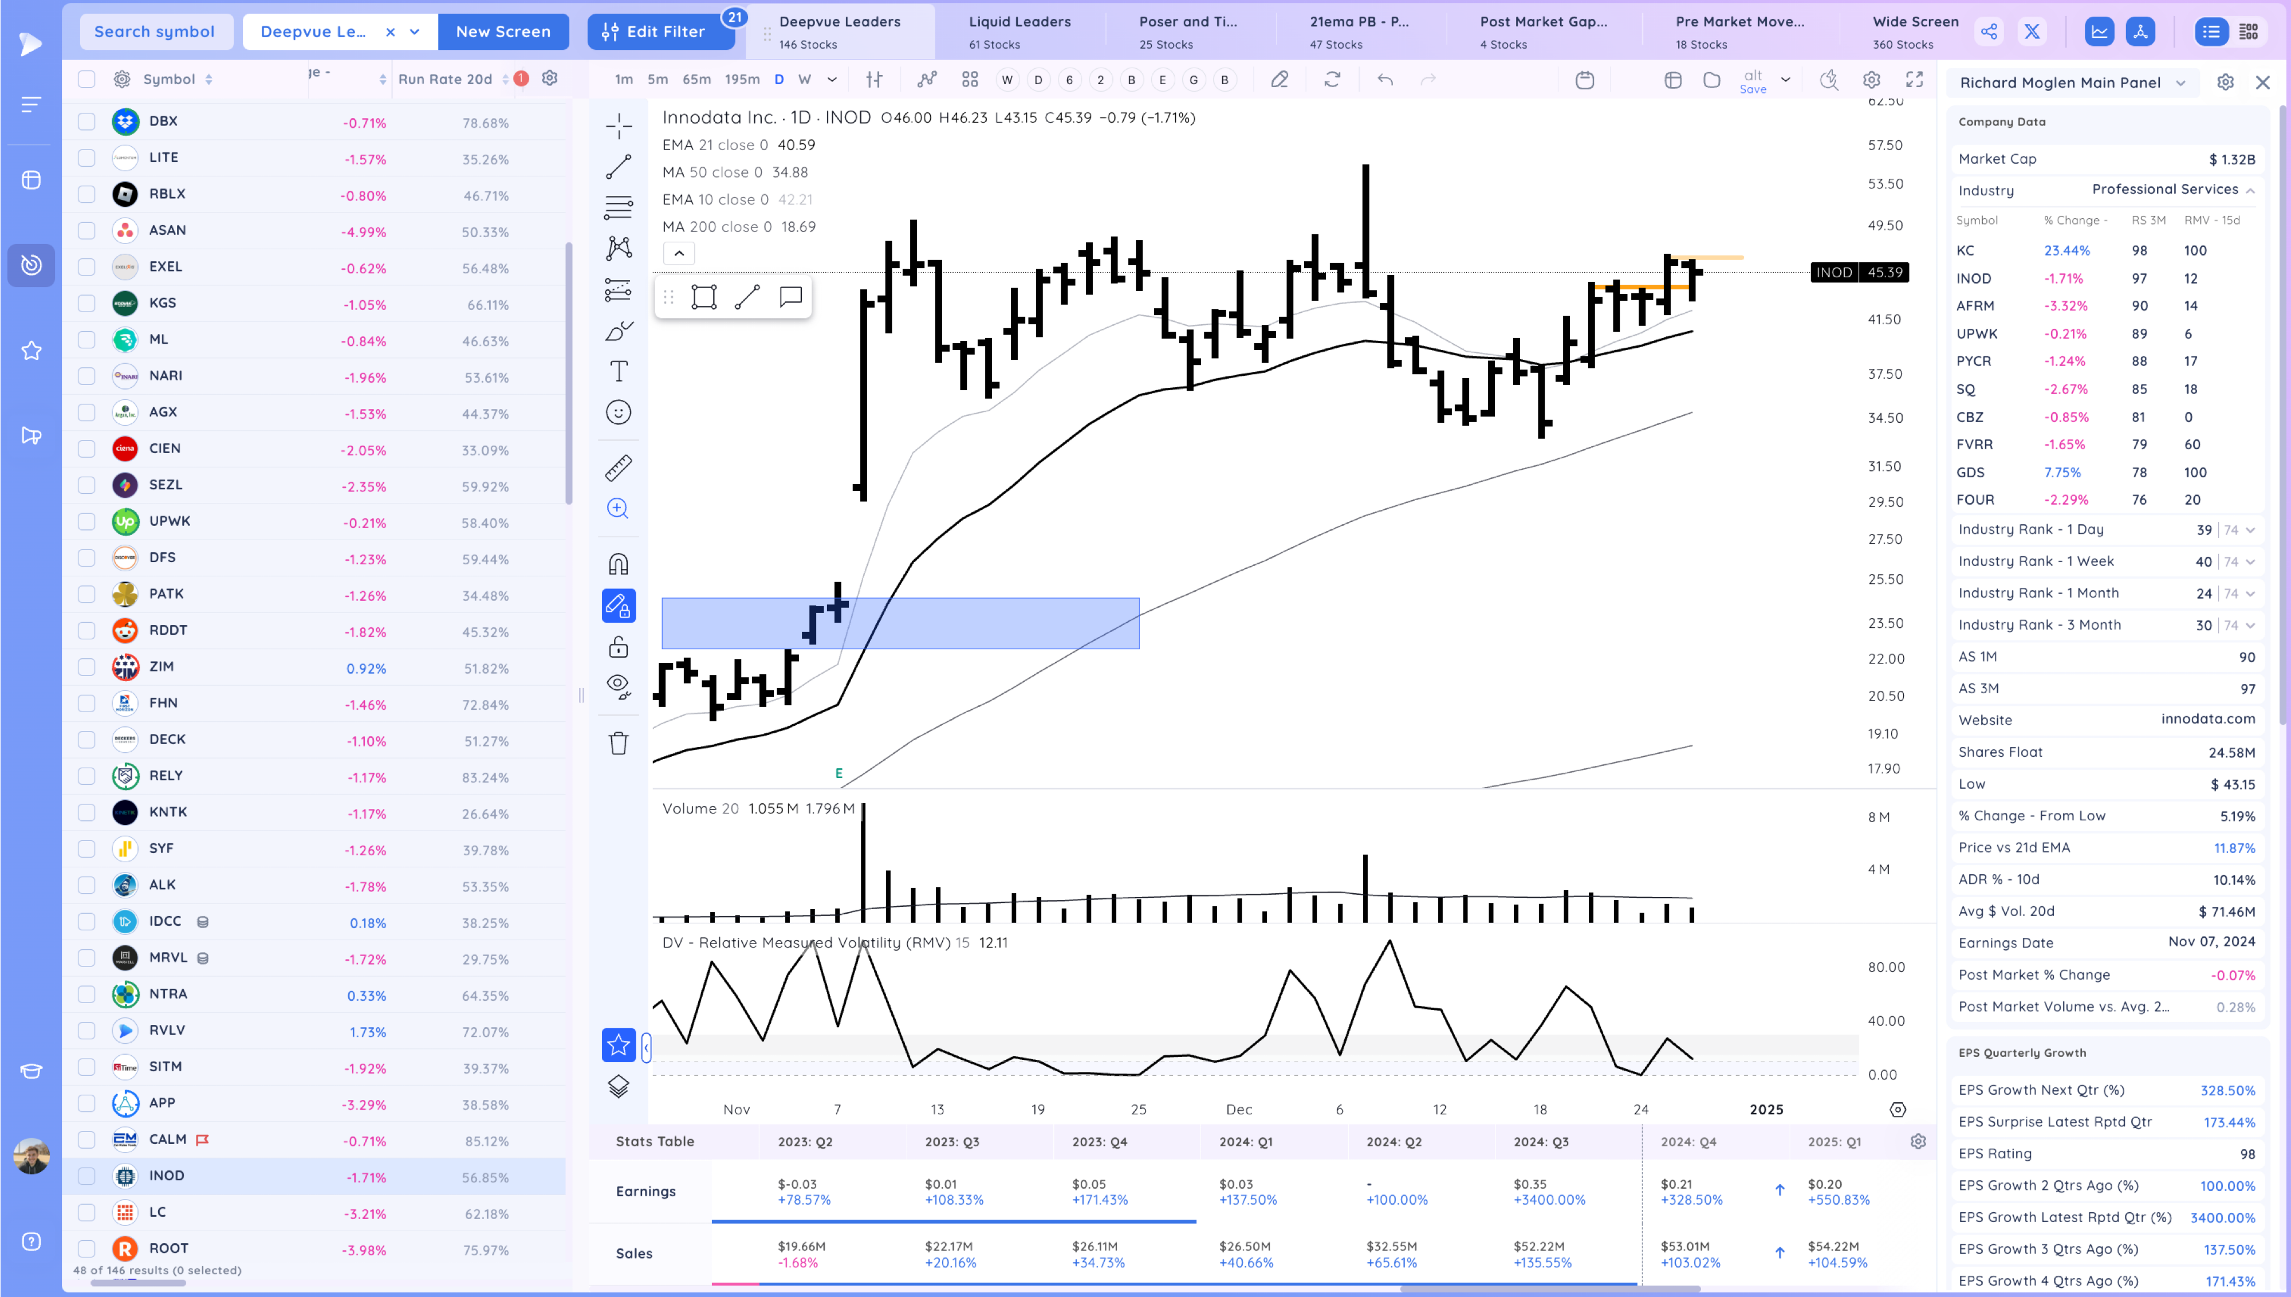Screen dimensions: 2291x1297
Task: Select the Text annotation tool
Action: click(618, 371)
